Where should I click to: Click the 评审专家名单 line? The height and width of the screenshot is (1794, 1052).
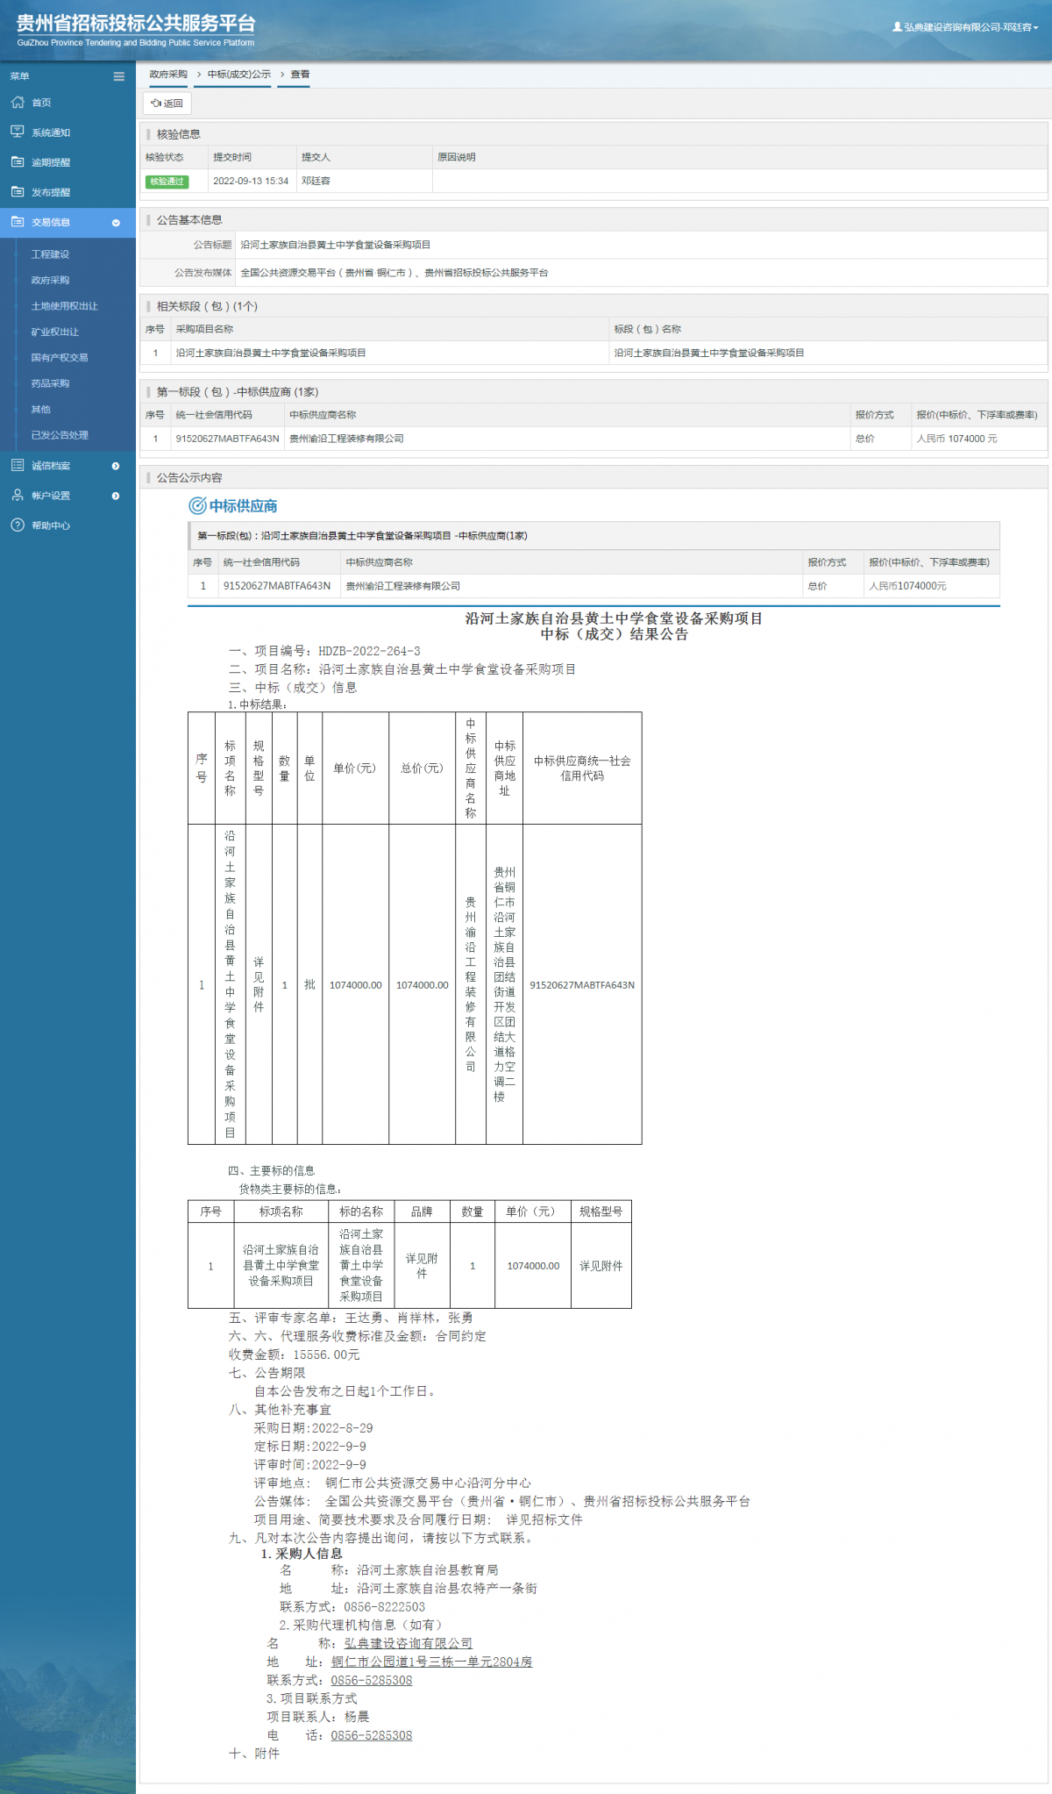click(351, 1318)
